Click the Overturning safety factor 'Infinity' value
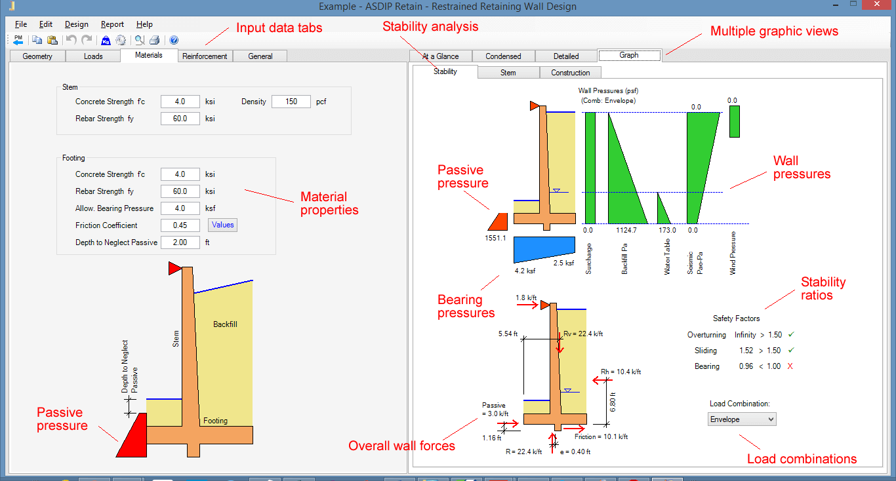The width and height of the screenshot is (896, 481). coord(745,335)
